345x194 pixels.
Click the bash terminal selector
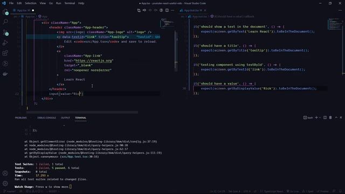[x=308, y=117]
